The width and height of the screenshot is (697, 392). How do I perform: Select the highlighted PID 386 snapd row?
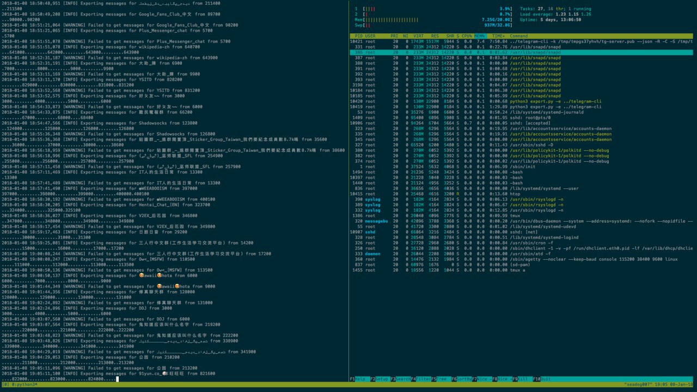[522, 52]
